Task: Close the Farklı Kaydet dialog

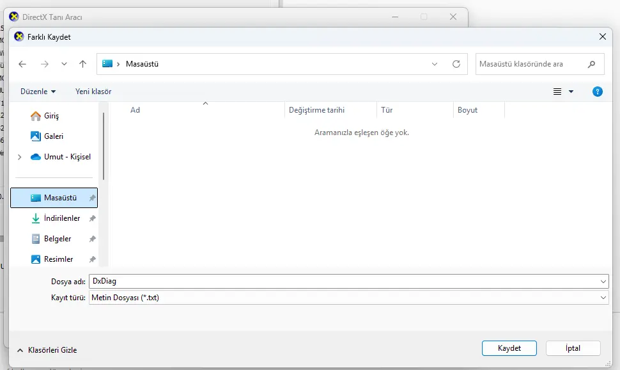Action: click(x=603, y=37)
